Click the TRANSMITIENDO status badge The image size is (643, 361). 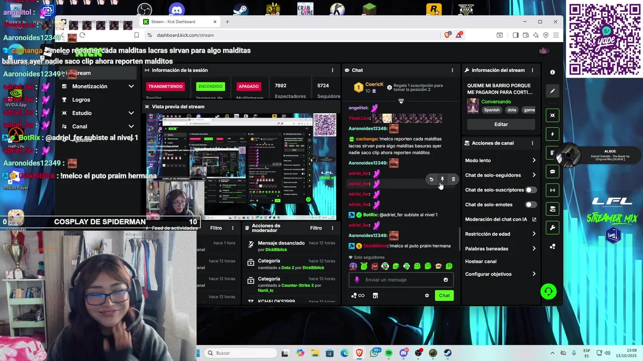tap(165, 86)
